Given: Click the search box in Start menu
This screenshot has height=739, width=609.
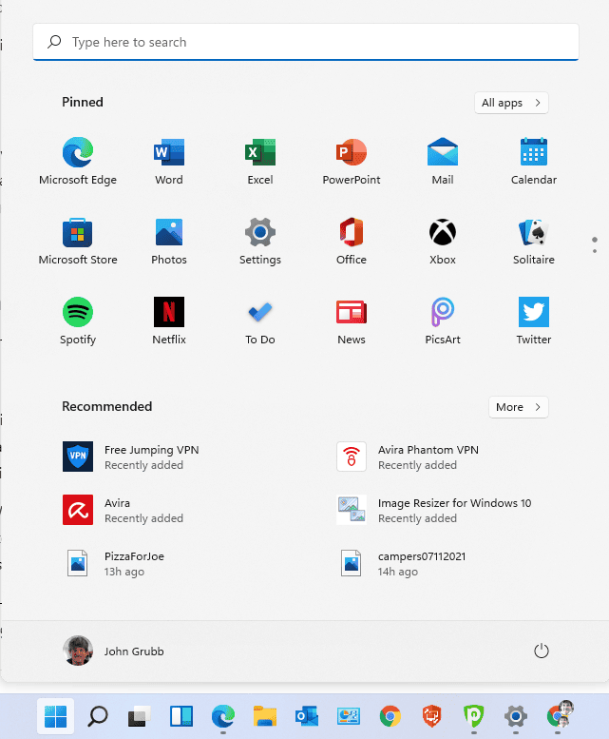Looking at the screenshot, I should click(x=306, y=43).
